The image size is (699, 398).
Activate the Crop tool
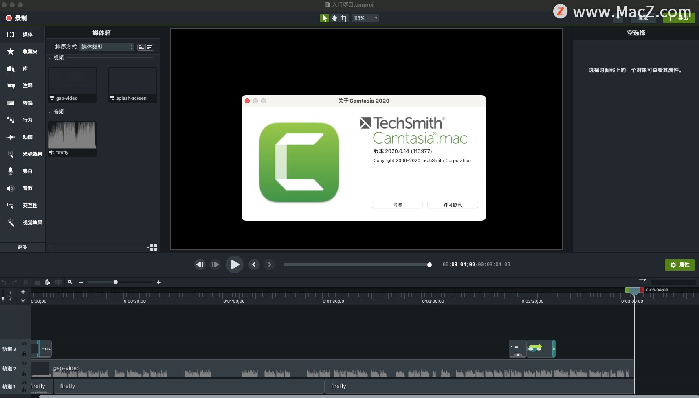click(344, 18)
